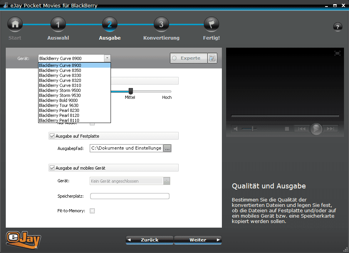The width and height of the screenshot is (349, 253).
Task: Switch preview to fullscreen
Action: [x=337, y=53]
